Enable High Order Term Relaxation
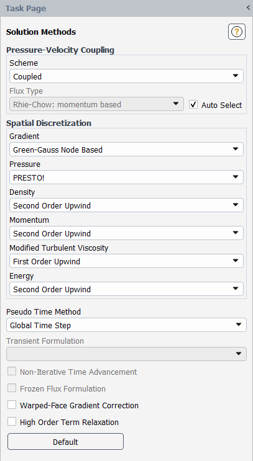Image resolution: width=253 pixels, height=461 pixels. pos(12,422)
